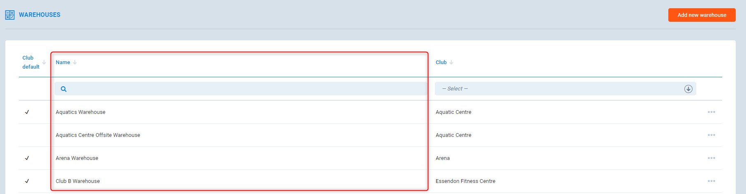Click the Essendon Fitness Centre club cell

(465, 181)
